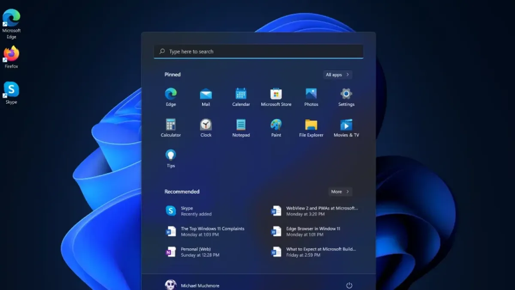Click the 'Recently added' text under Skype
Screen dimensions: 515x290
[196, 214]
